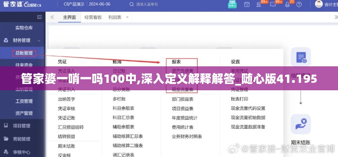This screenshot has height=157, width=338.
Task: Select 总账管理 in the sidebar
Action: (24, 53)
